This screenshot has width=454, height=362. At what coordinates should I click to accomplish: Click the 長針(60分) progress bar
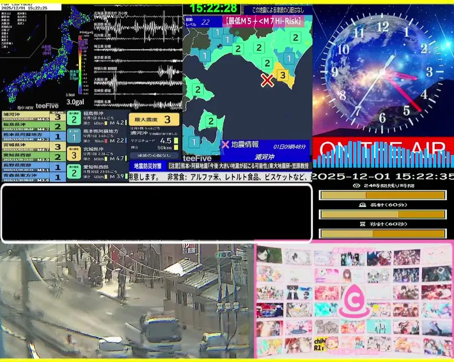383,214
